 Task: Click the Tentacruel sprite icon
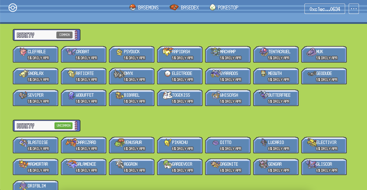coord(263,52)
